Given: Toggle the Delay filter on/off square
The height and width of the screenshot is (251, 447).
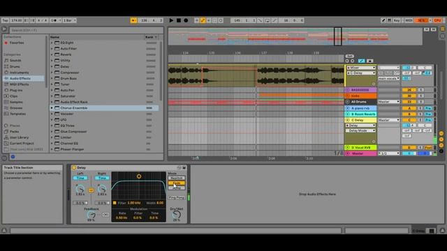Looking at the screenshot, I should [x=115, y=203].
